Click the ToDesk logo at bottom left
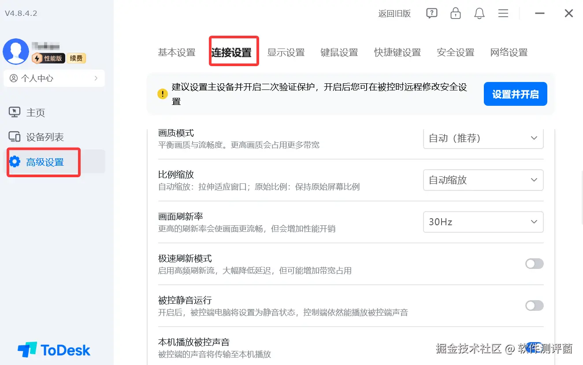 point(54,349)
